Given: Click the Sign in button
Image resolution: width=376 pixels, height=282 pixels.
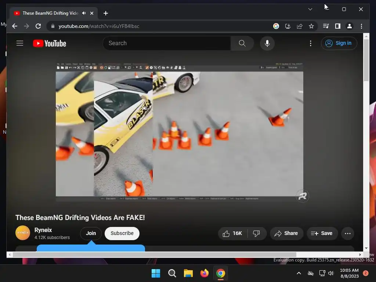Looking at the screenshot, I should point(339,43).
